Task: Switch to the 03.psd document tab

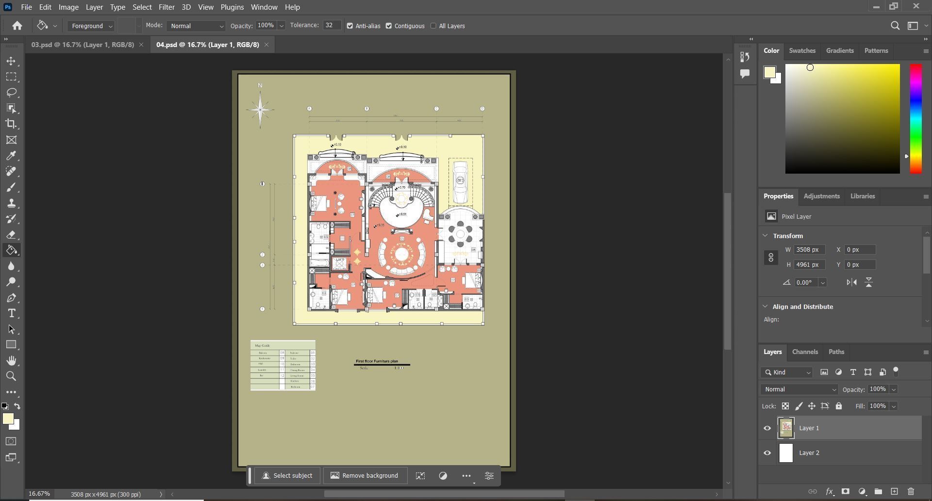Action: pyautogui.click(x=83, y=45)
